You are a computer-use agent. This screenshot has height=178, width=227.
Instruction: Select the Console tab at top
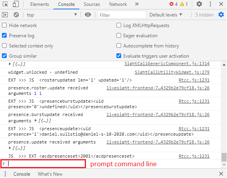point(66,4)
